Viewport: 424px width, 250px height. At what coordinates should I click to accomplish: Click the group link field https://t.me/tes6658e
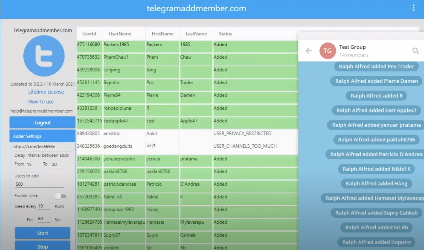(x=42, y=147)
